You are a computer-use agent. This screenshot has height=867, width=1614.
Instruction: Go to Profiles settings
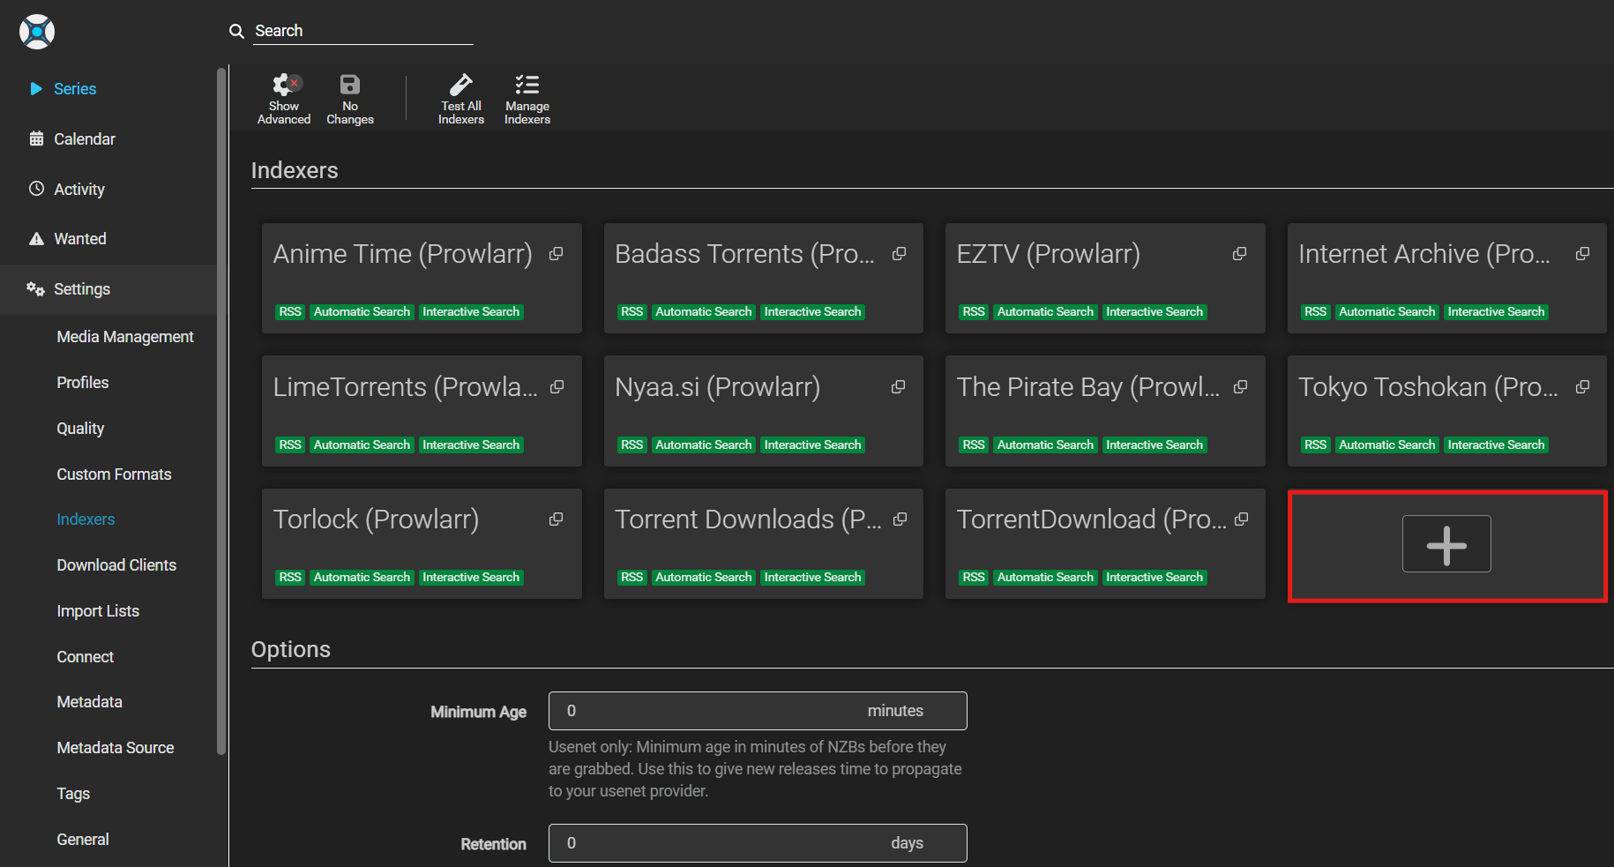coord(83,383)
